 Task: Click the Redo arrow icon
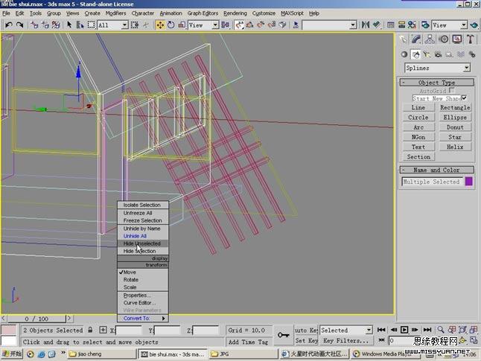[x=19, y=25]
